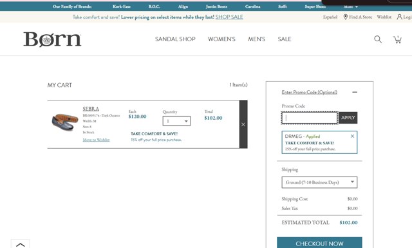Open the WOMEN'S menu
This screenshot has height=248, width=412.
coord(221,39)
